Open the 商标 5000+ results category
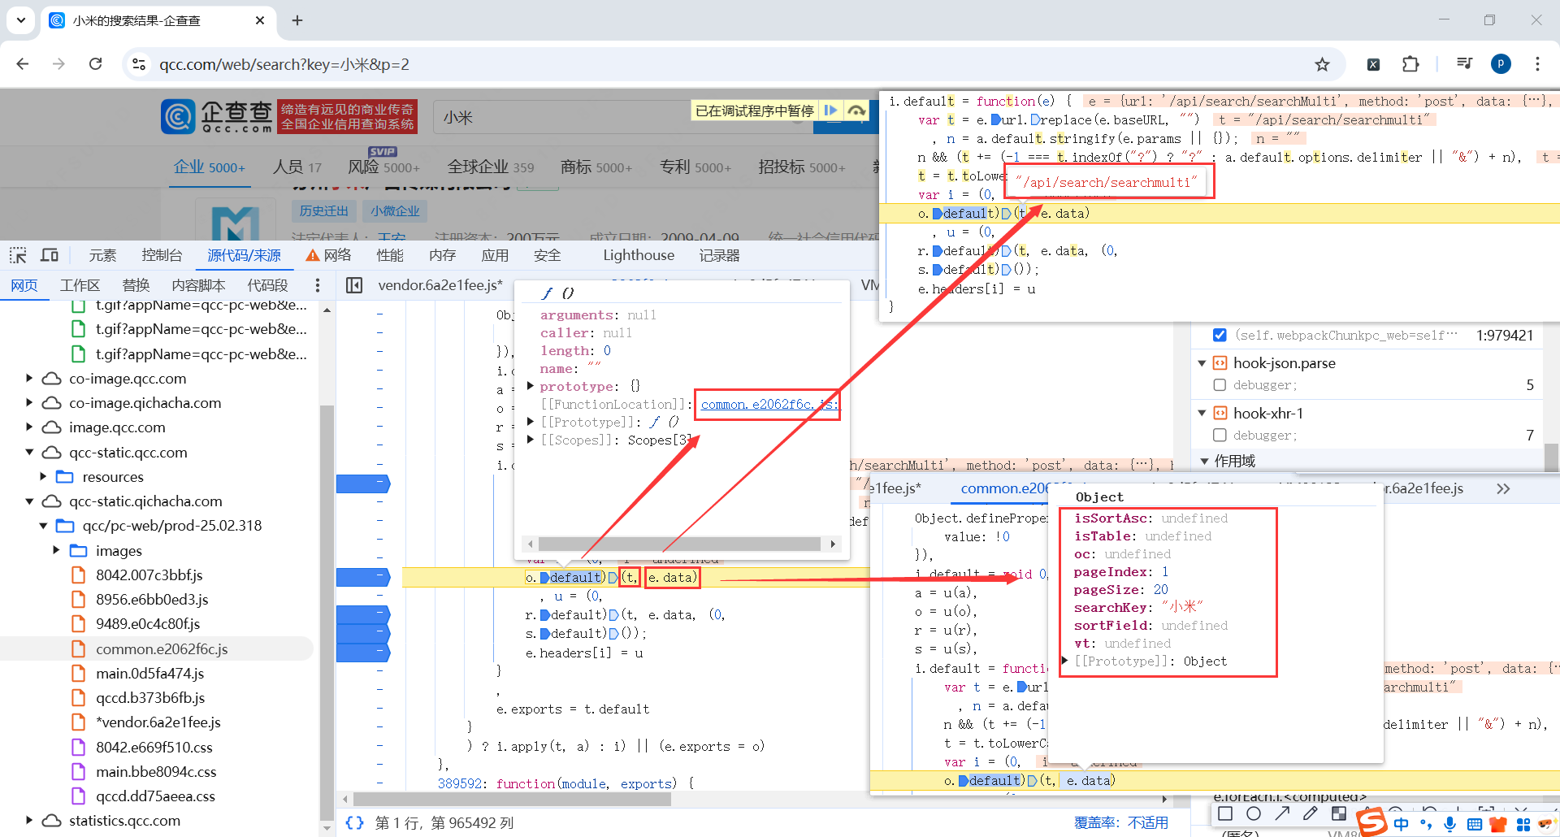1560x837 pixels. click(x=596, y=167)
